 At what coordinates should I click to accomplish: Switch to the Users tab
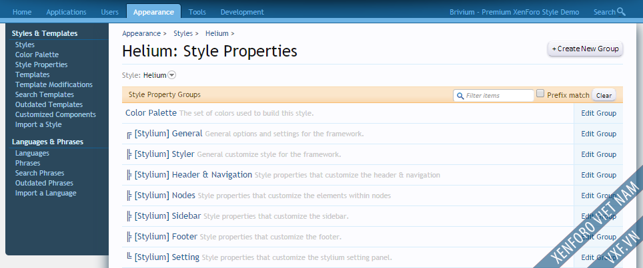(x=110, y=12)
